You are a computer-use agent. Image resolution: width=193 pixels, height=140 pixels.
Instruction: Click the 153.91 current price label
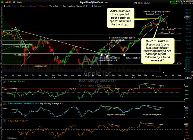point(187,17)
